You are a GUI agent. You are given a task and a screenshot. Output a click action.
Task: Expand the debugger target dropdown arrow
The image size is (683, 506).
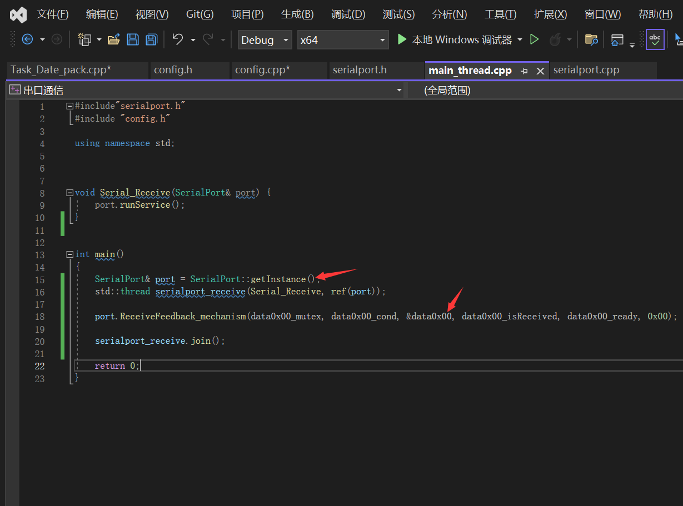click(520, 39)
